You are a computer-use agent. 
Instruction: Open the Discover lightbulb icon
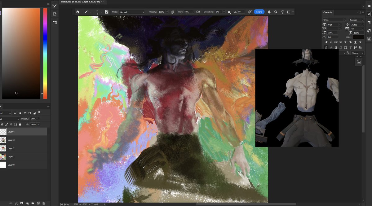coord(282,12)
